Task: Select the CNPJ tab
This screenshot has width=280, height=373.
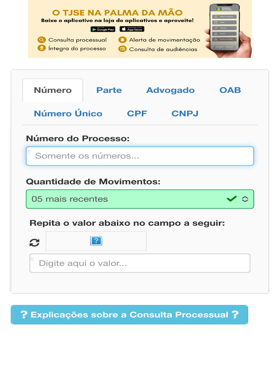Action: coord(185,114)
